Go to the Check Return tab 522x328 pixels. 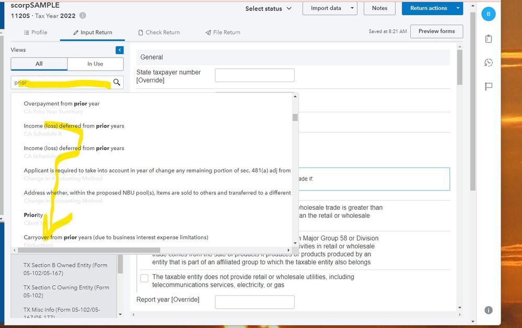[159, 32]
